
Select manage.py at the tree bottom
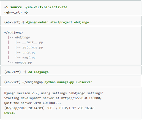coord(23,63)
